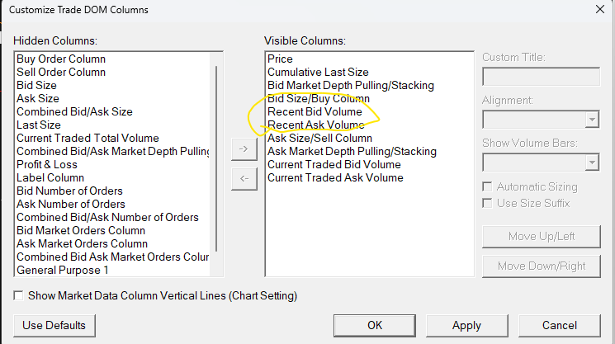Screen dimensions: 615x344
Task: Enable Show Market Data Column Vertical Lines
Action: click(19, 295)
